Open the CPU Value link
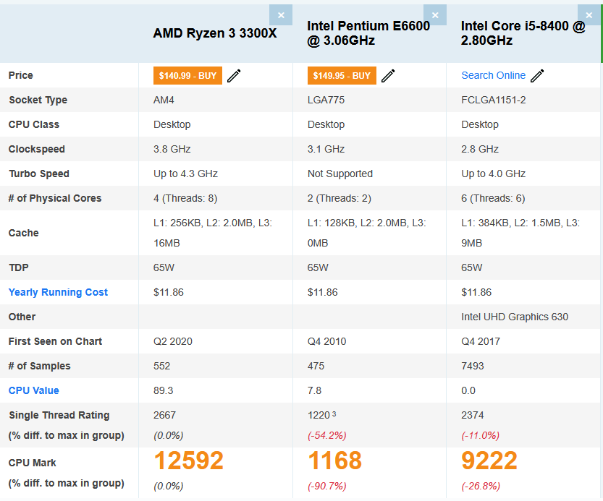This screenshot has height=501, width=603. click(34, 390)
